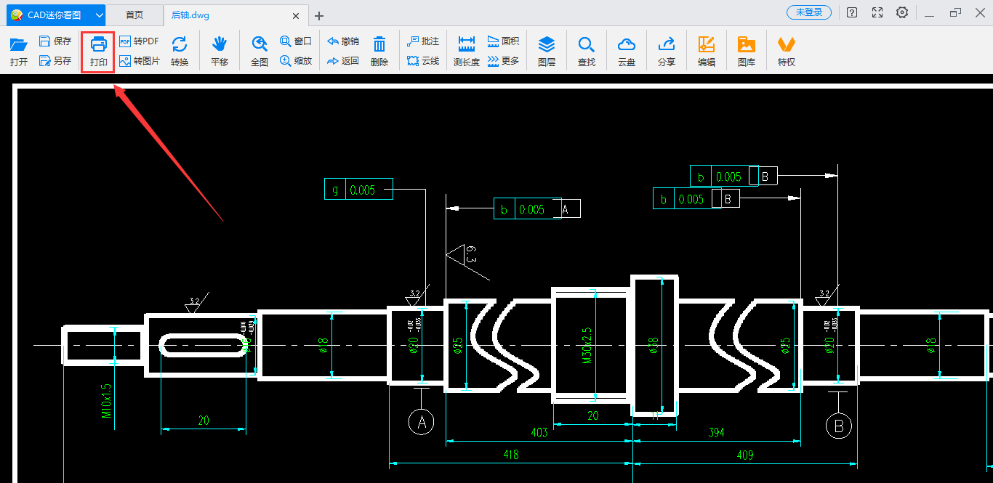This screenshot has width=993, height=483.
Task: Click 返回 to redo
Action: pos(343,61)
